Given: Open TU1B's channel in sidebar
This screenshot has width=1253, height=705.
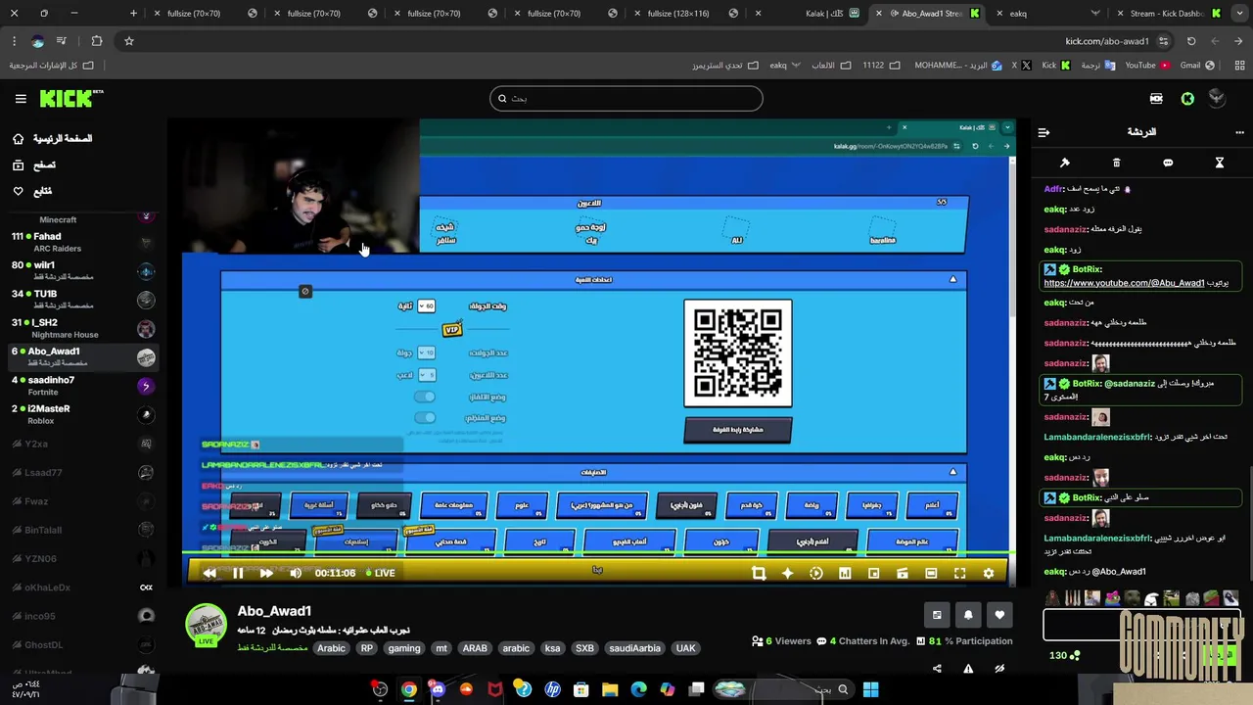Looking at the screenshot, I should pos(83,299).
